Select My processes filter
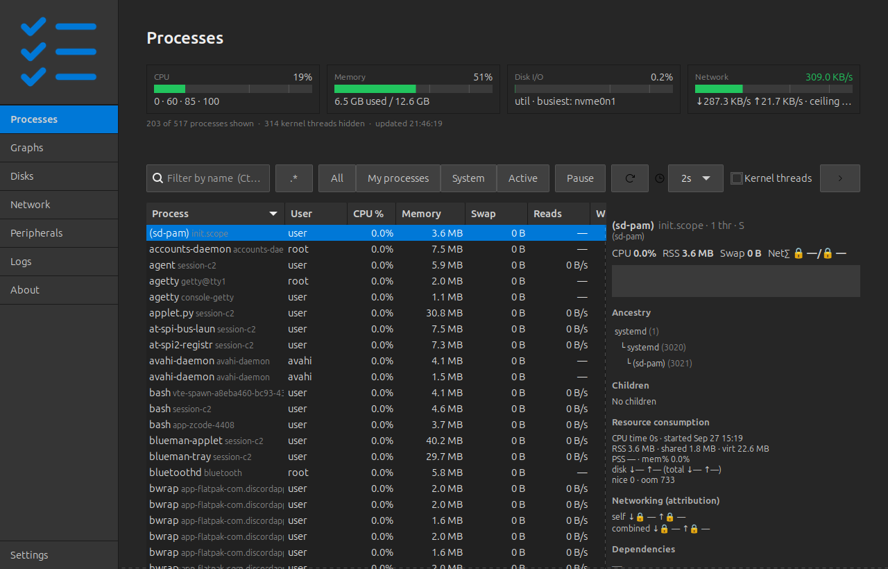Screen dimensions: 888x569 (398, 178)
